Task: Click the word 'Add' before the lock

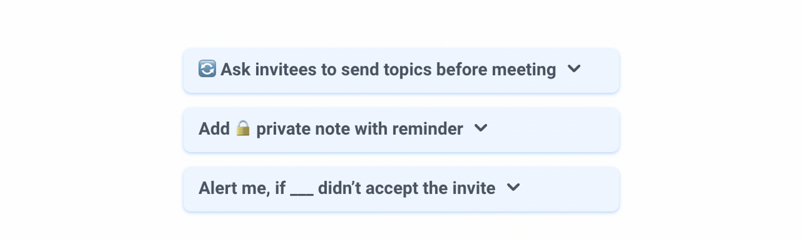Action: (214, 129)
